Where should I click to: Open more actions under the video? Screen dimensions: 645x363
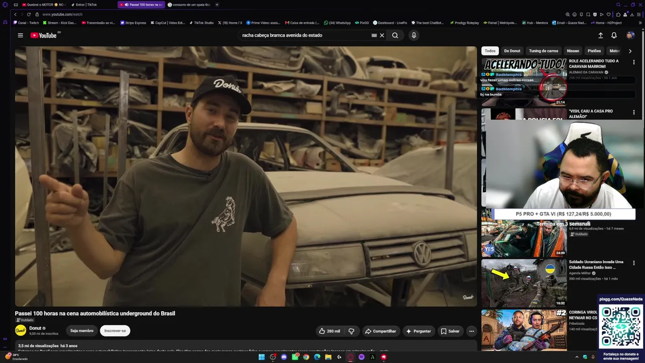(x=472, y=331)
